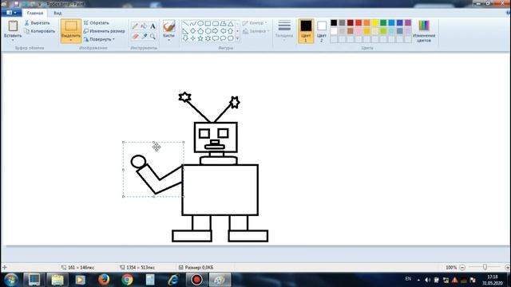Pick the purple color swatch

pyautogui.click(x=408, y=23)
